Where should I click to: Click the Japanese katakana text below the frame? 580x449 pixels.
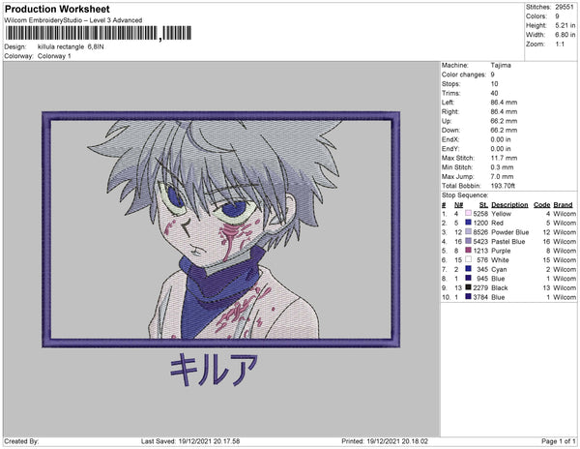tap(214, 370)
